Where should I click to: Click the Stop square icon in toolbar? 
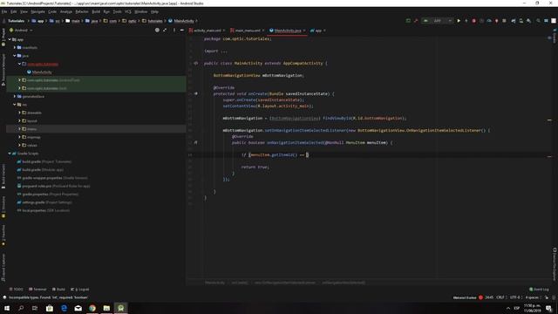504,21
